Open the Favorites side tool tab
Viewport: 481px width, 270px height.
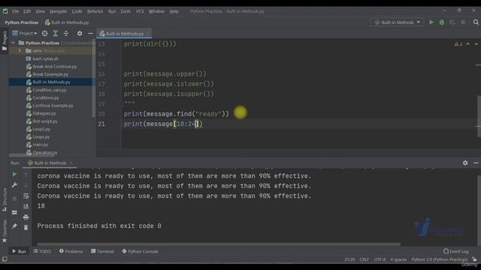5,232
